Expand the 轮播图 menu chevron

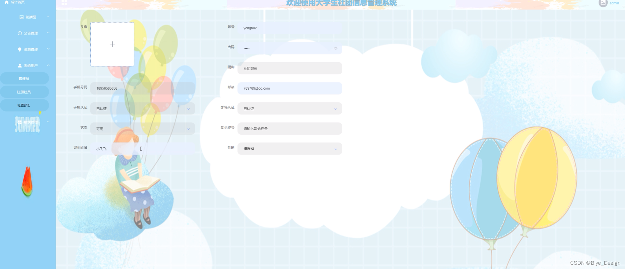pyautogui.click(x=48, y=17)
